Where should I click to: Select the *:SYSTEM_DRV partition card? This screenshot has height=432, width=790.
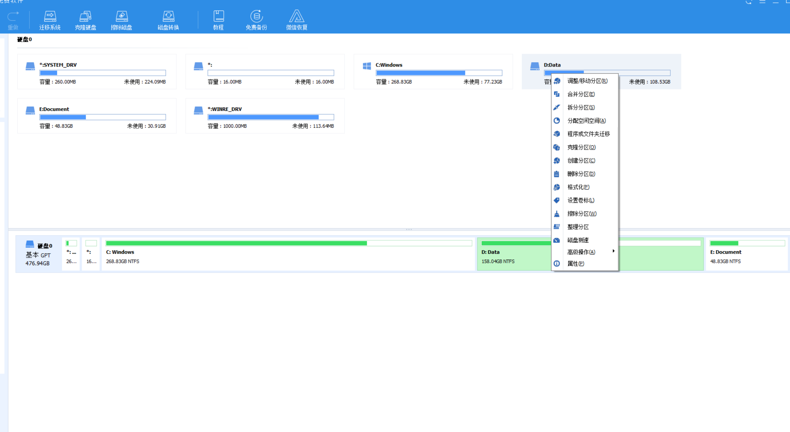pos(97,71)
